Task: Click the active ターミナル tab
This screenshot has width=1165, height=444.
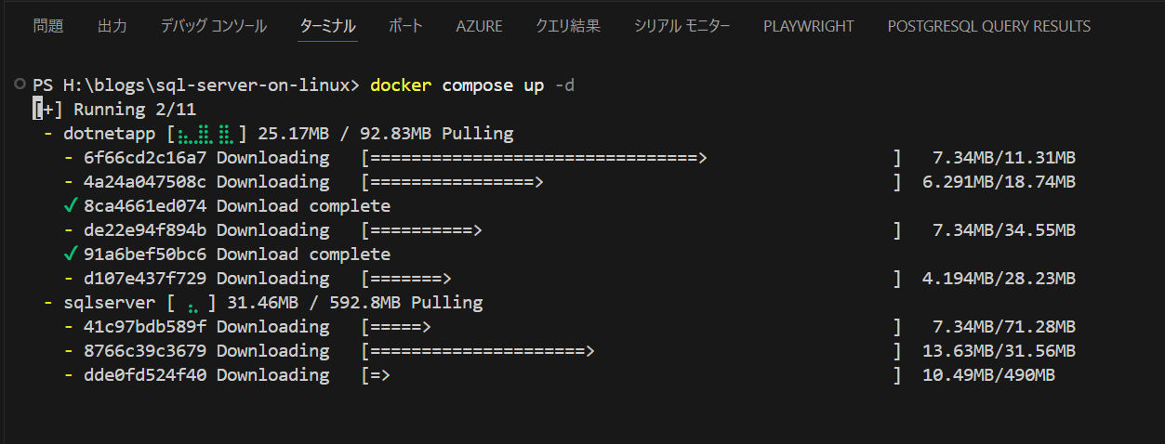Action: click(x=327, y=26)
